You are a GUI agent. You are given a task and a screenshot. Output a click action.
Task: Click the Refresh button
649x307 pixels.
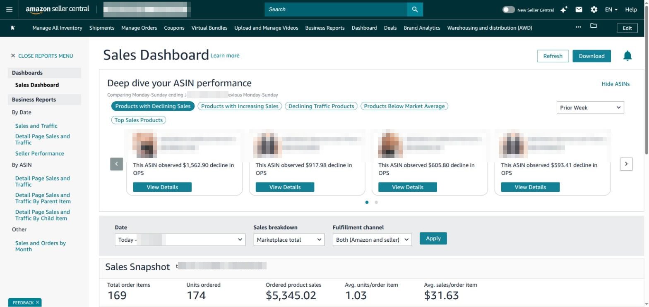[553, 56]
